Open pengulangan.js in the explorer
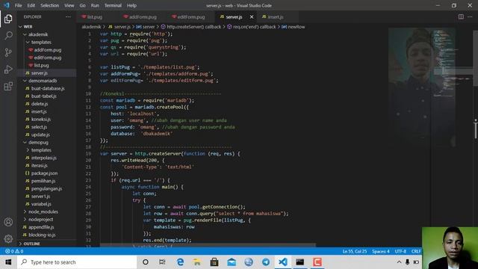 [46, 188]
